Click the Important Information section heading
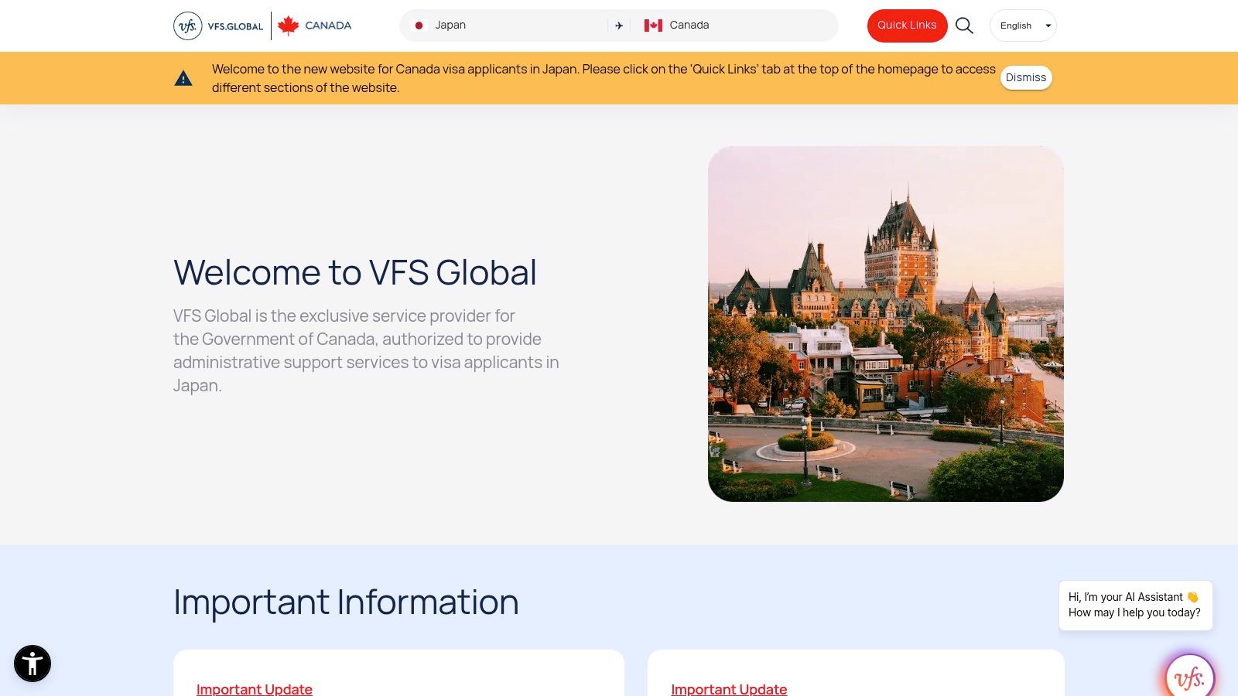Viewport: 1238px width, 696px height. [x=346, y=602]
